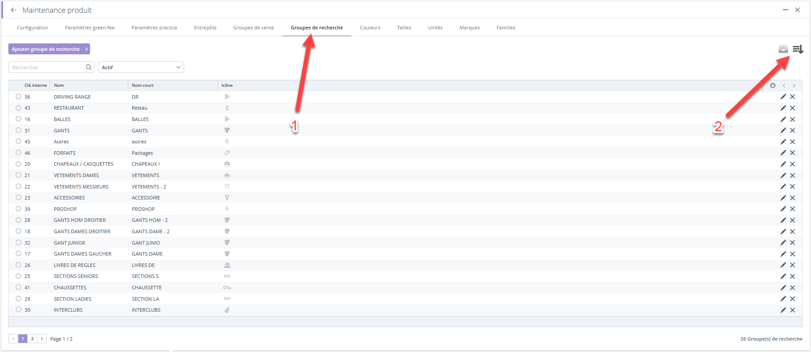Open the table settings gear

(773, 85)
